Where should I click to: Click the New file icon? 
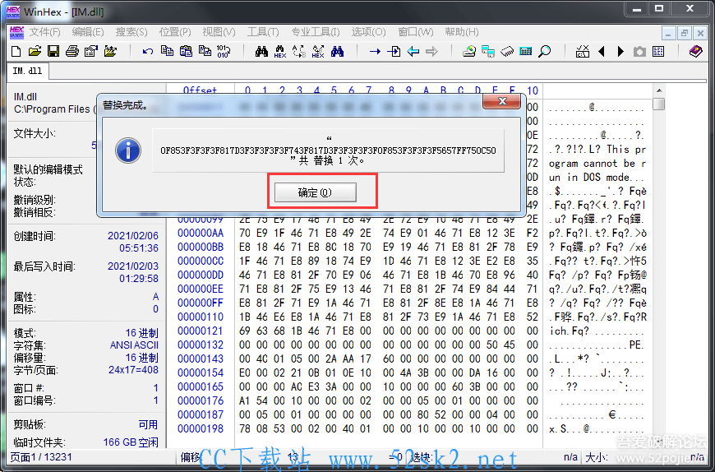pos(16,51)
